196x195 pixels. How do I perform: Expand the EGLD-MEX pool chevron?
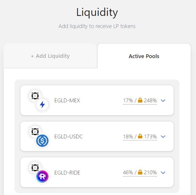click(163, 101)
